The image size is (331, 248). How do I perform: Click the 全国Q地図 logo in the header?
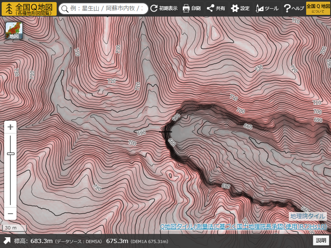point(29,9)
